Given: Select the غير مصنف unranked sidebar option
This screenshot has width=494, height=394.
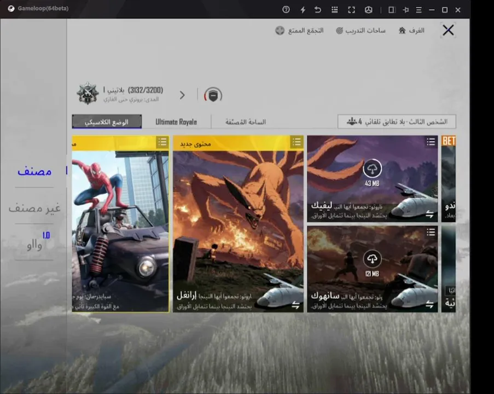Looking at the screenshot, I should pyautogui.click(x=34, y=208).
